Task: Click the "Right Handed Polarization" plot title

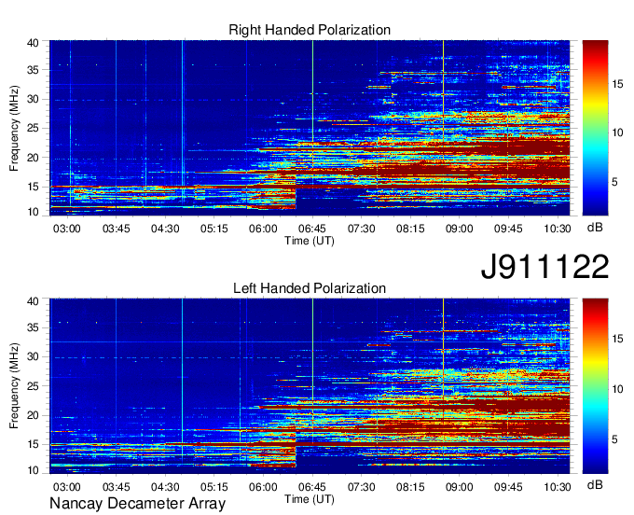Action: 310,30
